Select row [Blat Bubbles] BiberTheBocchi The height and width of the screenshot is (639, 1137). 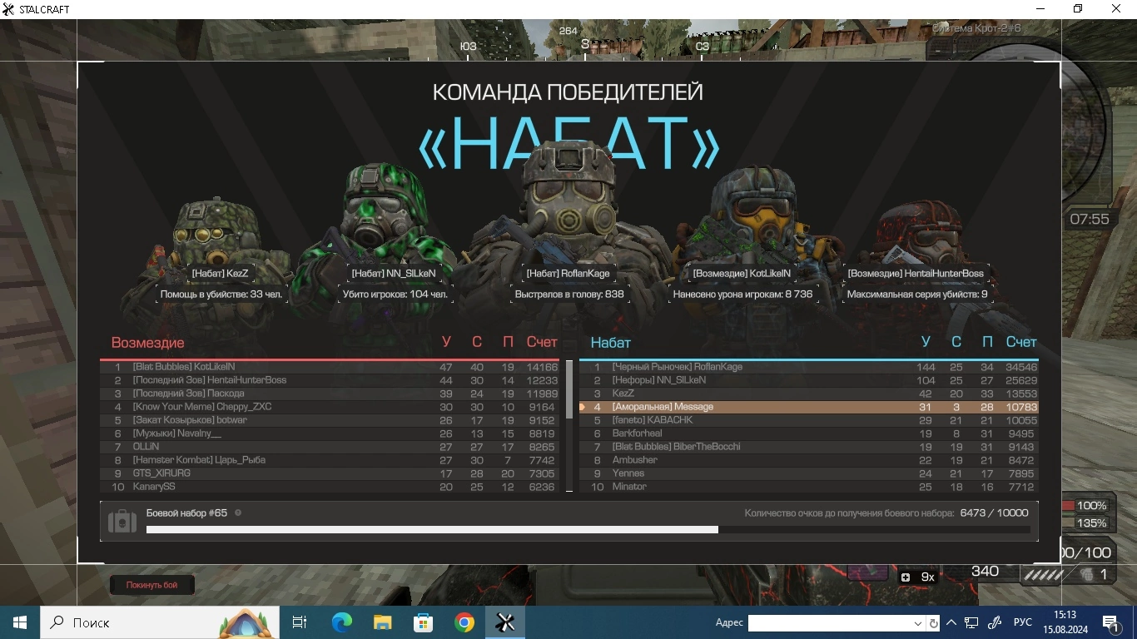click(x=809, y=447)
